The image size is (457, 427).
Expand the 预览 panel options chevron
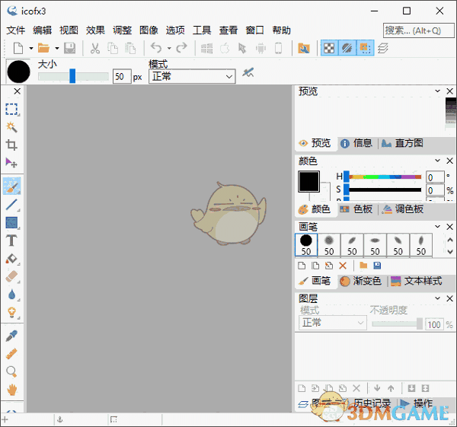tap(437, 91)
